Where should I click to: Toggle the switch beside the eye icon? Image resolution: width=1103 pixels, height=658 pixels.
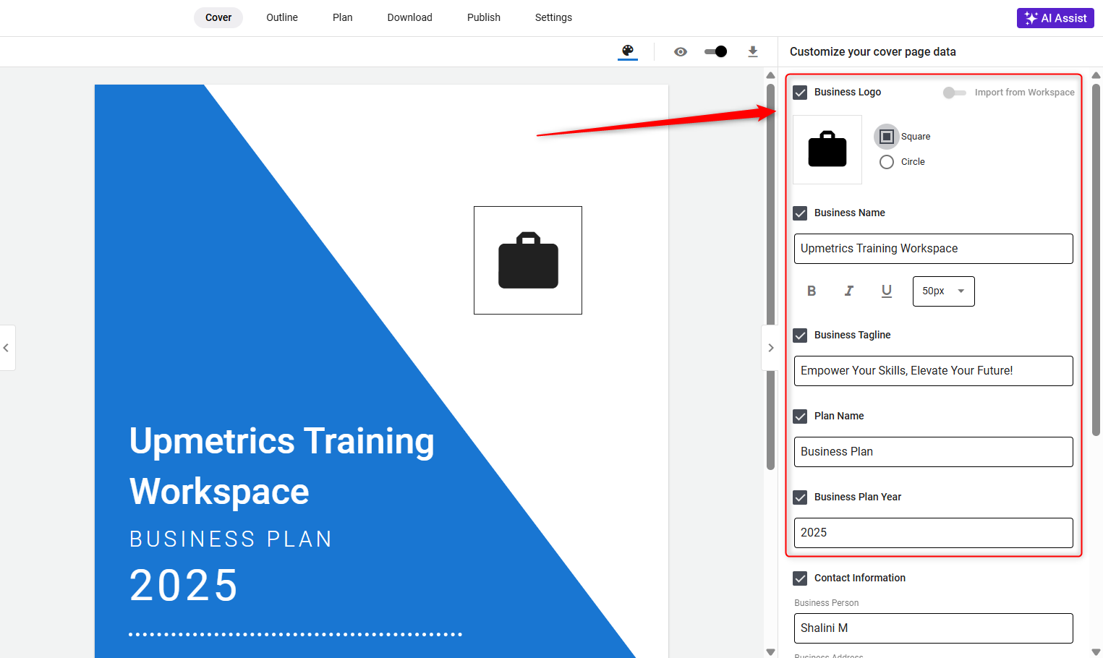(715, 51)
